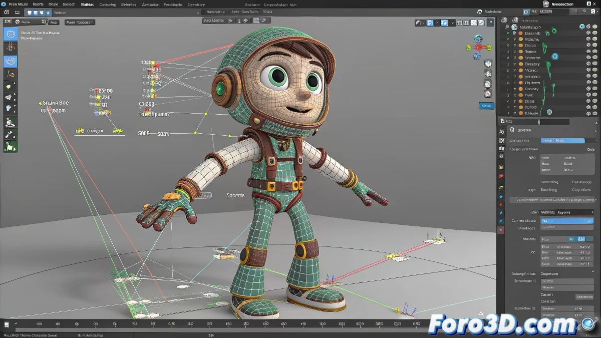Collapse the properties panel header arrow at top right

pyautogui.click(x=595, y=122)
